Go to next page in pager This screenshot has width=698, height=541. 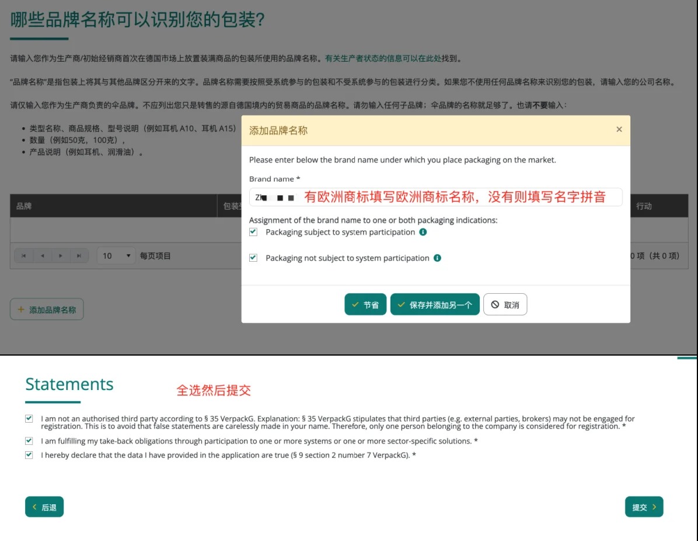pyautogui.click(x=61, y=256)
